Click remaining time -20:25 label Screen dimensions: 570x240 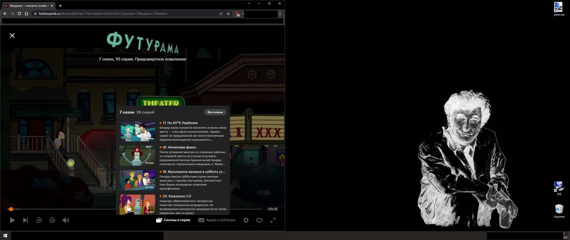272,209
